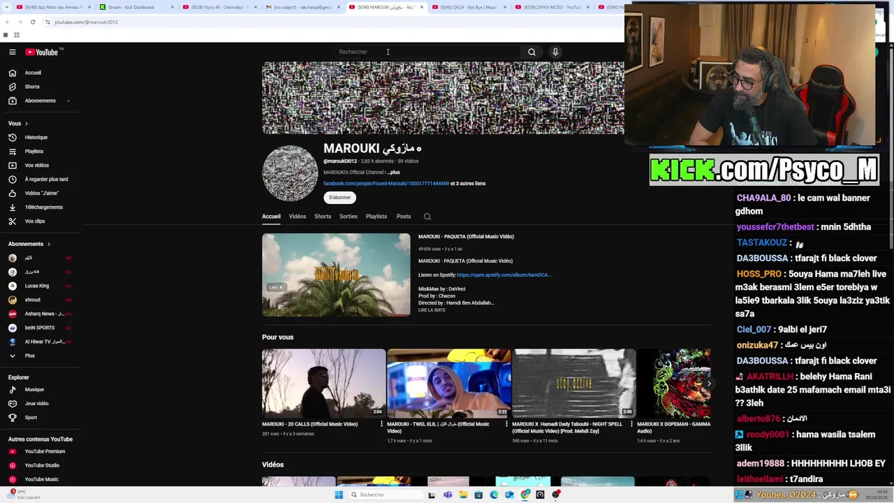Click the browser address bar URL
The height and width of the screenshot is (503, 894).
tap(86, 22)
